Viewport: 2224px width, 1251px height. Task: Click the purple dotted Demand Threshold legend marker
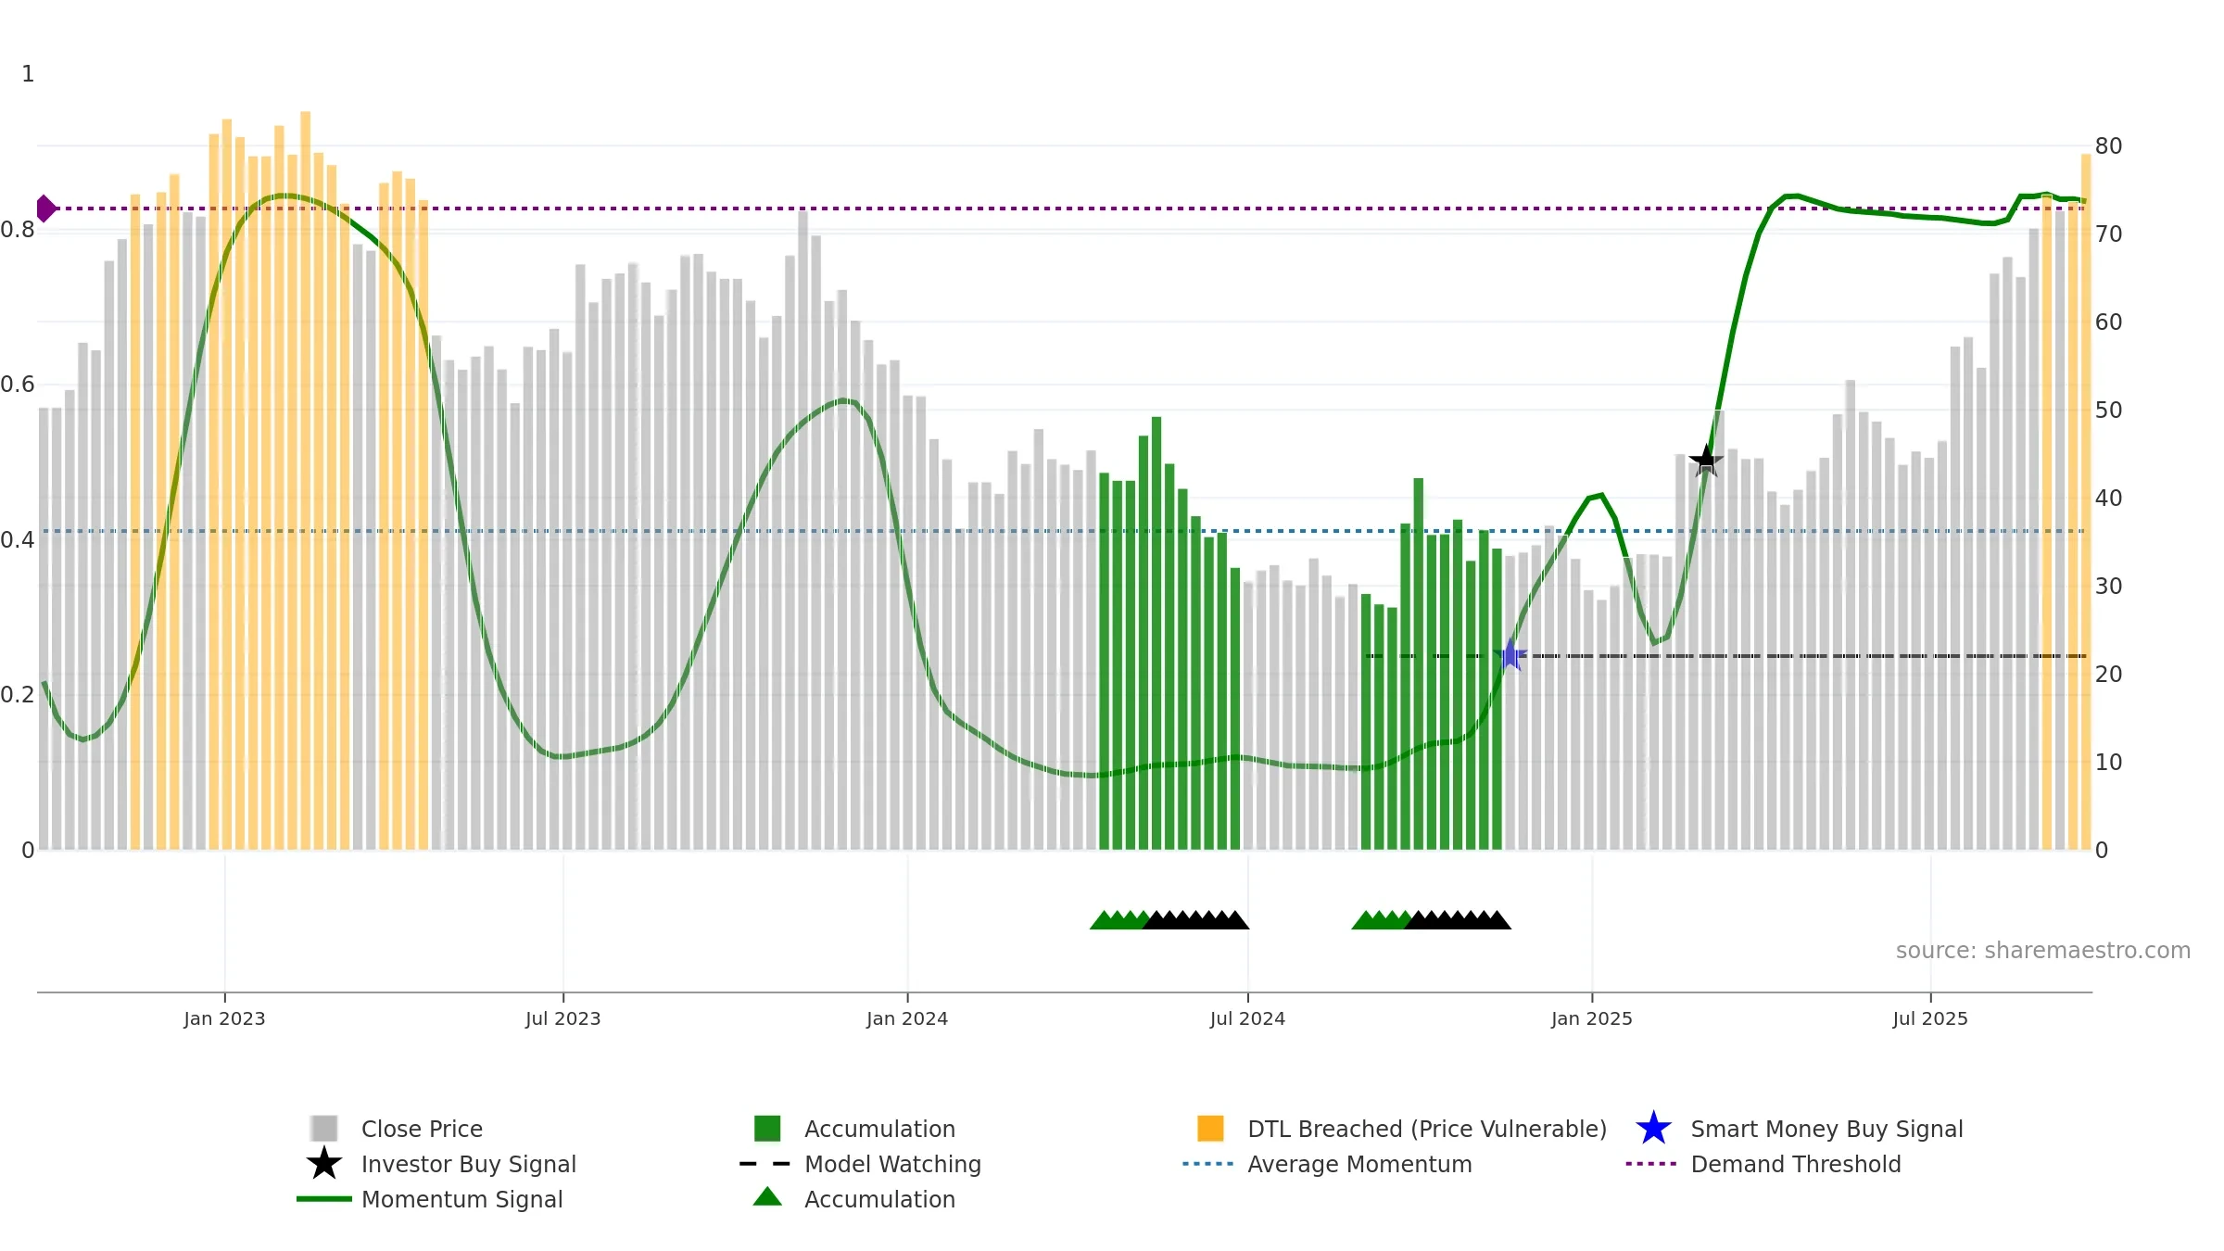coord(1651,1164)
